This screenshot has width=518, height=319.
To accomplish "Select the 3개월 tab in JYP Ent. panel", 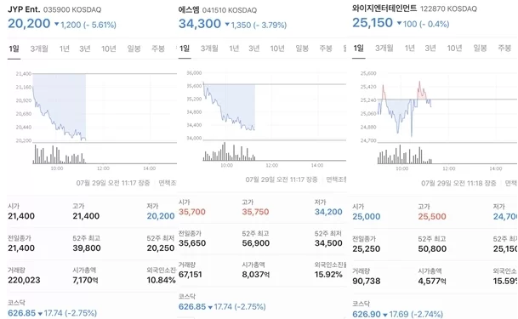I will pyautogui.click(x=39, y=48).
